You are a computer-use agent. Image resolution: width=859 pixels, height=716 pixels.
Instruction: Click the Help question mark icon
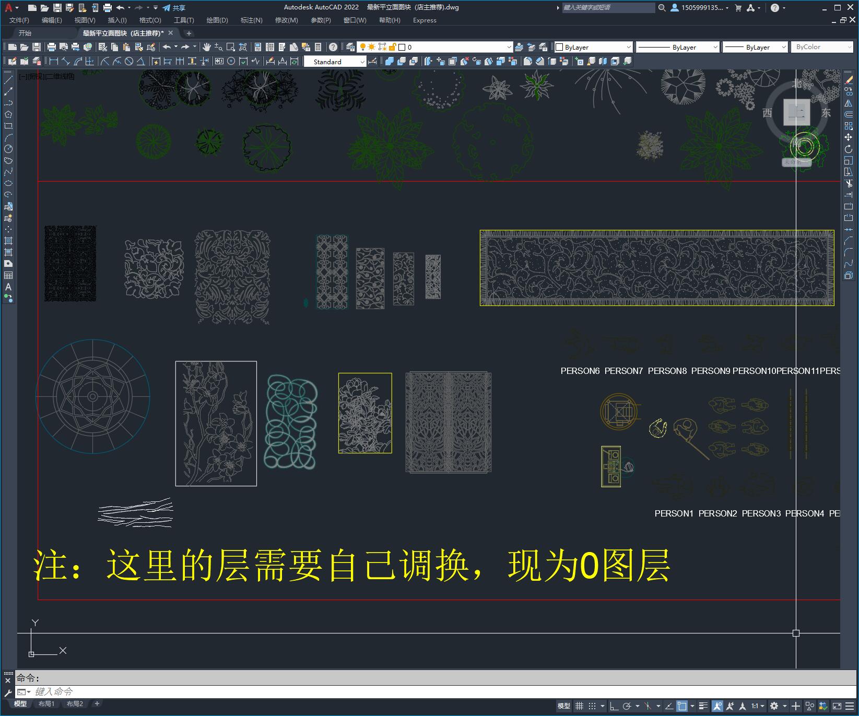[x=333, y=47]
